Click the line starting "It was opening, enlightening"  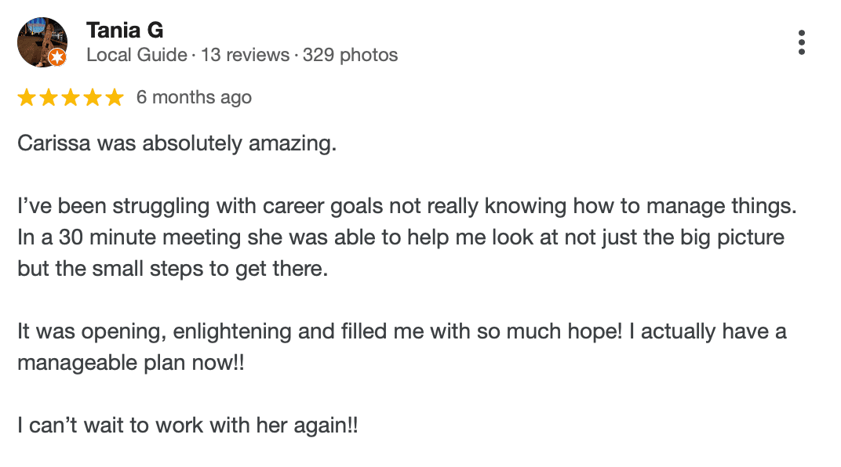point(401,331)
